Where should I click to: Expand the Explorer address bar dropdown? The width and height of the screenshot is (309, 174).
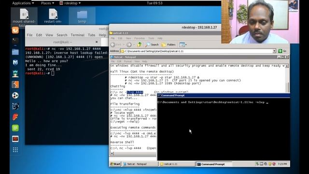click(x=274, y=51)
